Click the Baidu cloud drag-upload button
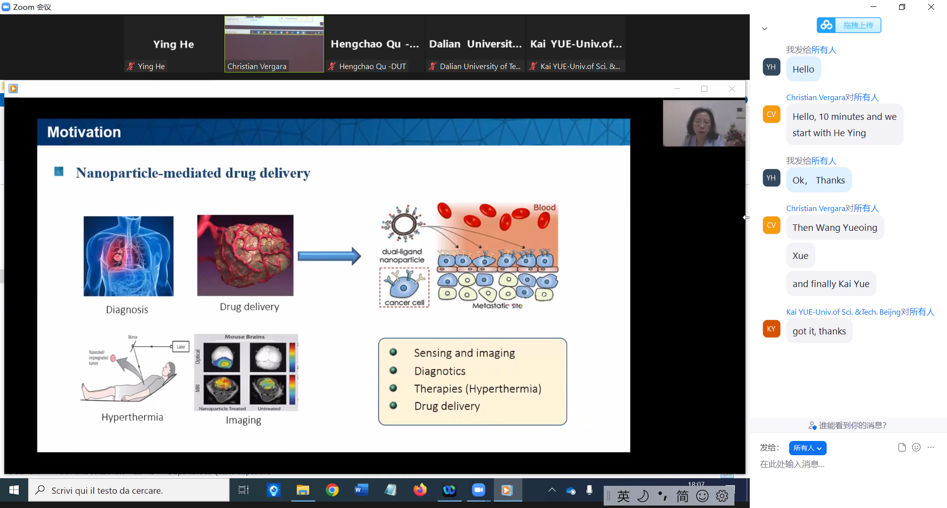The height and width of the screenshot is (508, 947). 849,25
